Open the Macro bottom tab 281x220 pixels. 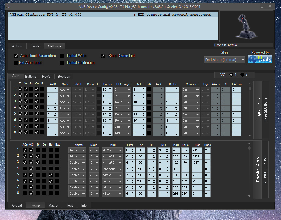[x=53, y=205]
